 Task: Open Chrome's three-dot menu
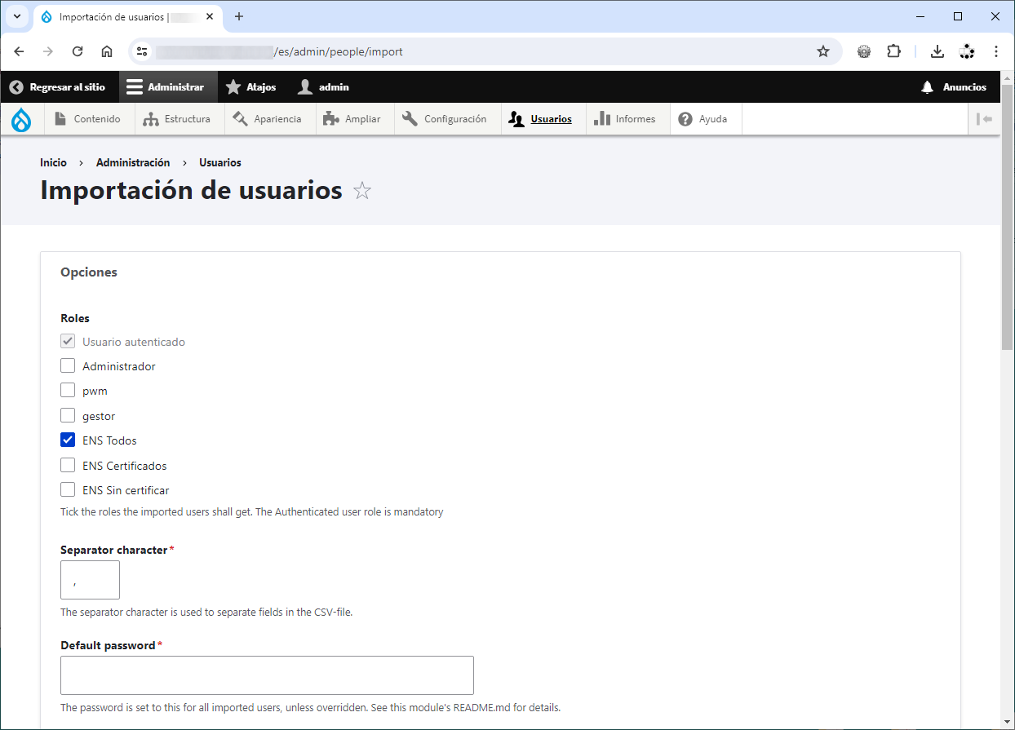(996, 51)
